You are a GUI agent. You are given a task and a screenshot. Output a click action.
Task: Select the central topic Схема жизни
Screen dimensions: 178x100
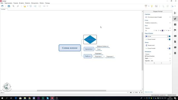[x=70, y=48]
